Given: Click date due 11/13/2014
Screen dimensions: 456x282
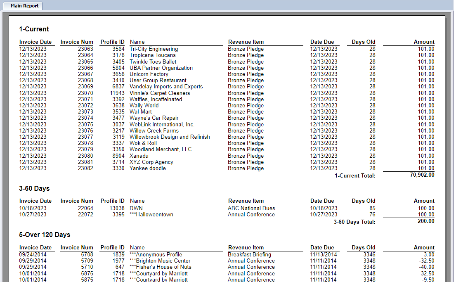Looking at the screenshot, I should (x=324, y=255).
